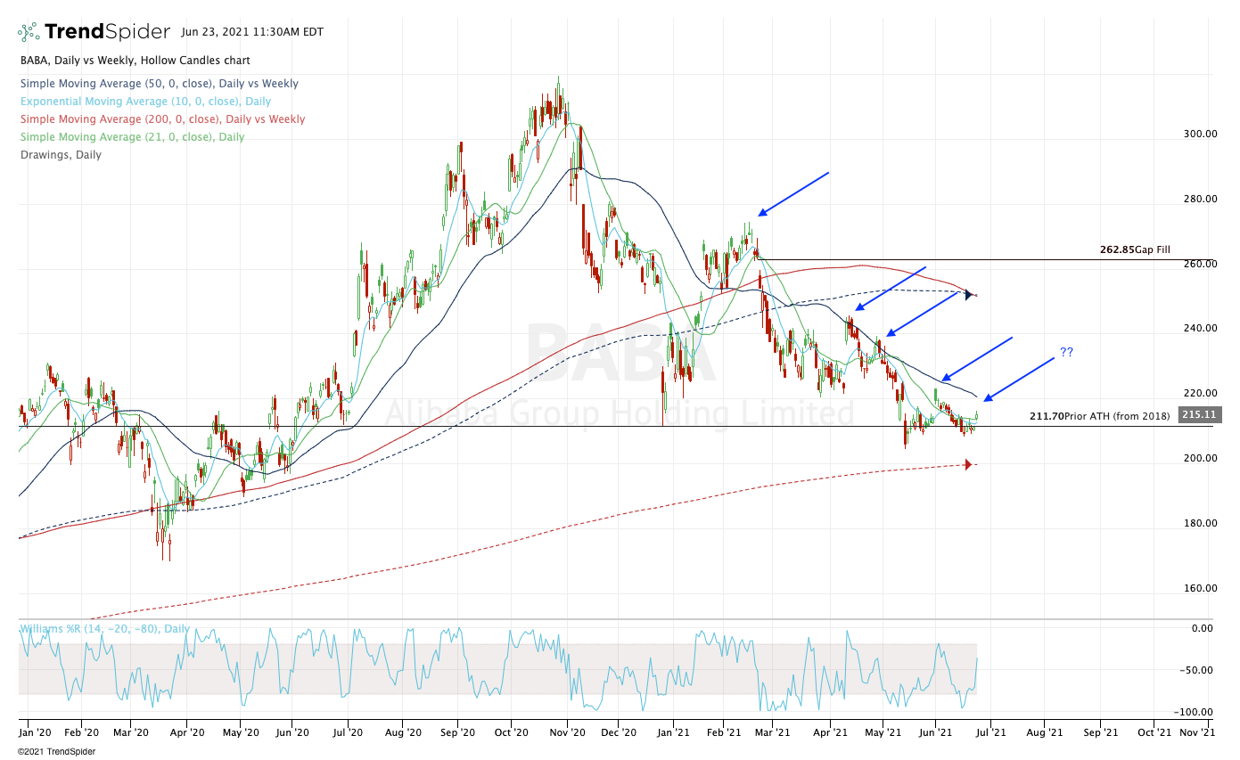This screenshot has width=1240, height=760.
Task: Click the Jun '20 date axis label
Action: click(292, 733)
